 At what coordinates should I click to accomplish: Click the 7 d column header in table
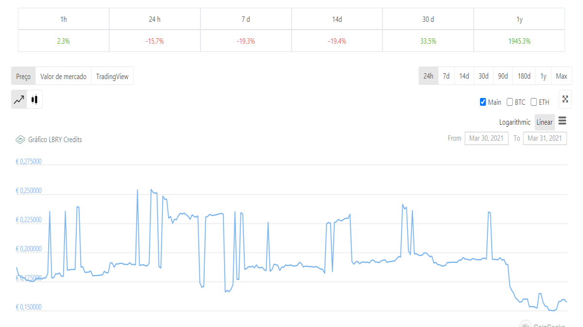coord(246,19)
